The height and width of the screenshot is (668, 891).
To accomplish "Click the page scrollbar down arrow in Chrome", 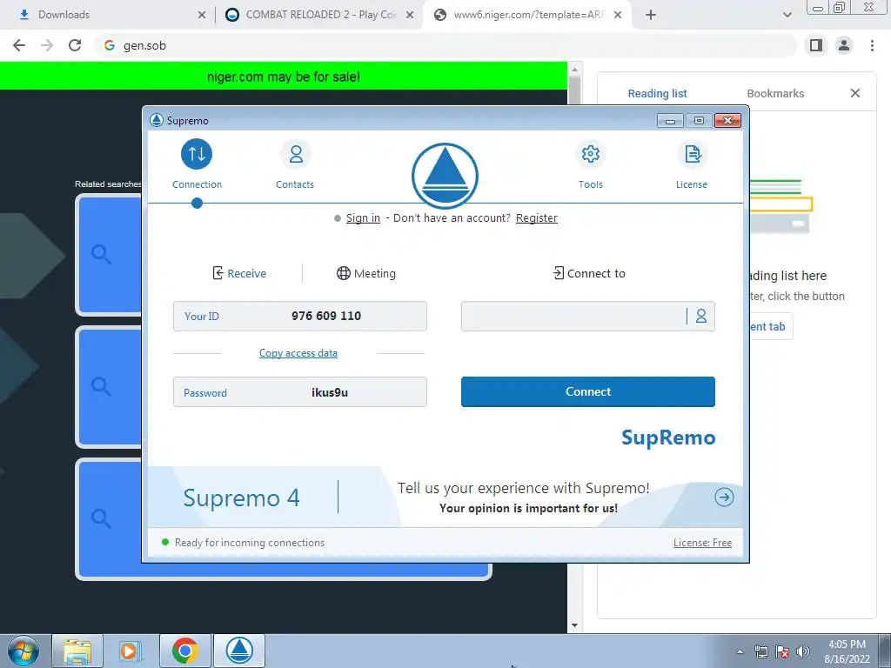I will [574, 625].
